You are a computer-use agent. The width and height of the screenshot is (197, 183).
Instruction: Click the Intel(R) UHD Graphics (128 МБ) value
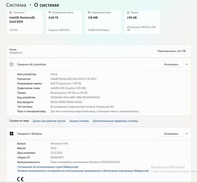(x=68, y=88)
